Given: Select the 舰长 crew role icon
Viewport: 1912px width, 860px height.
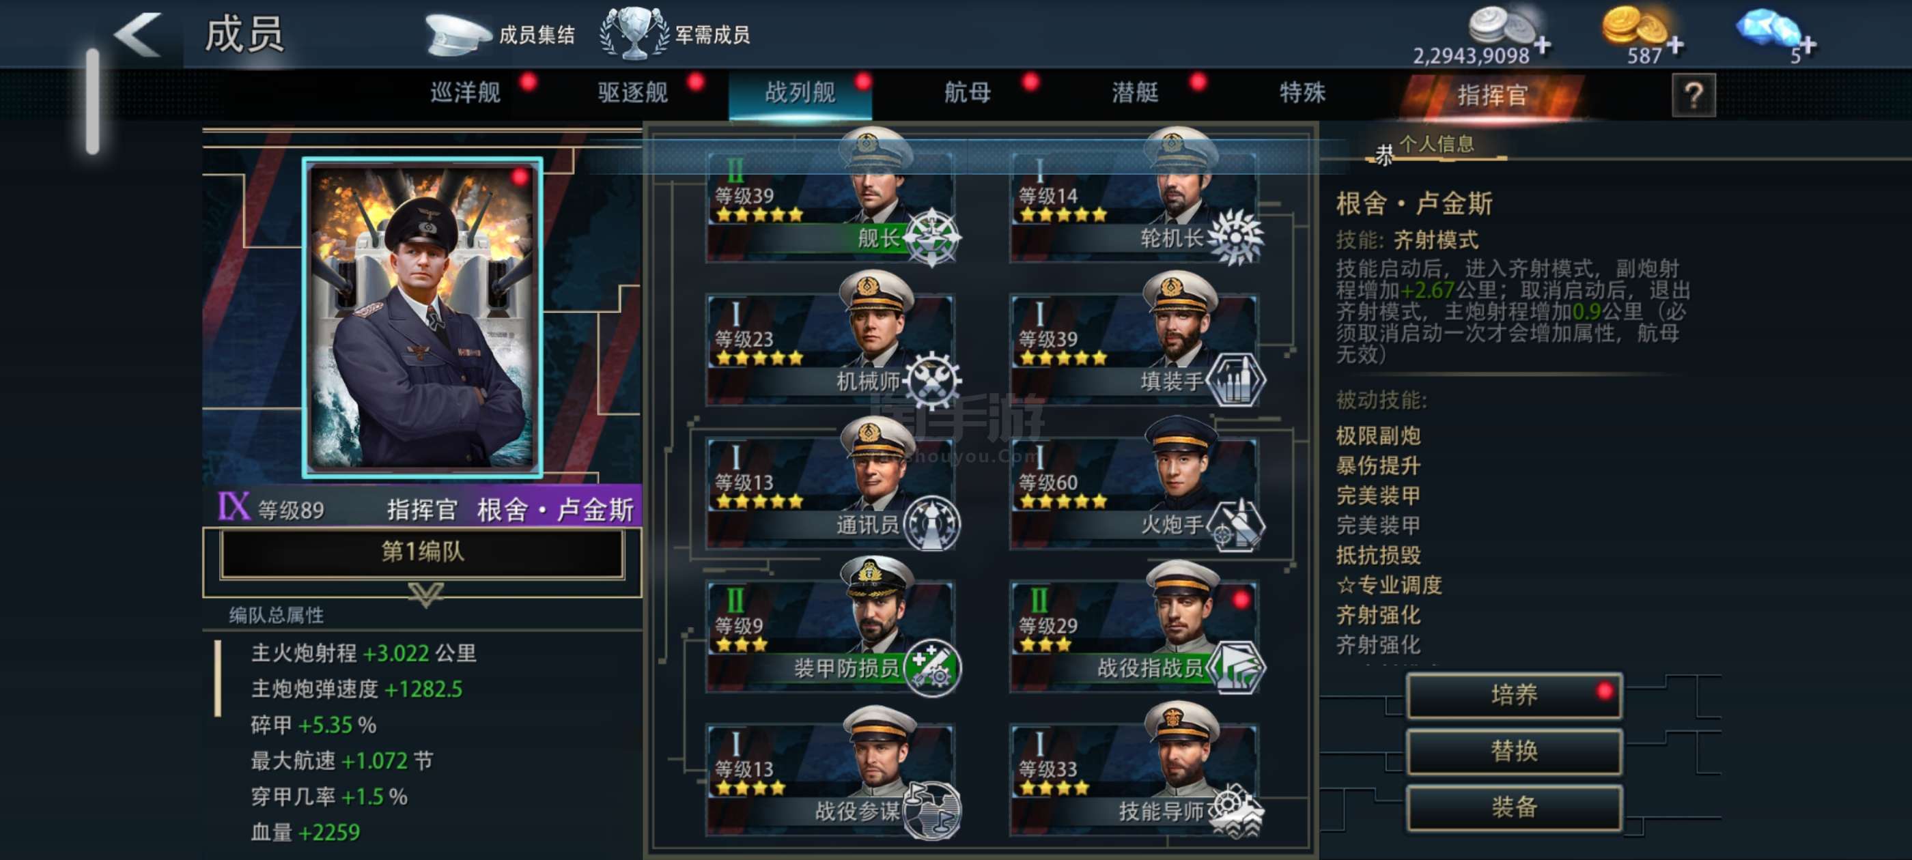Looking at the screenshot, I should (931, 238).
